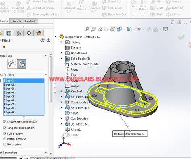Open the Linear Pattern dropdown arrow
This screenshot has height=159, width=191.
click(143, 15)
